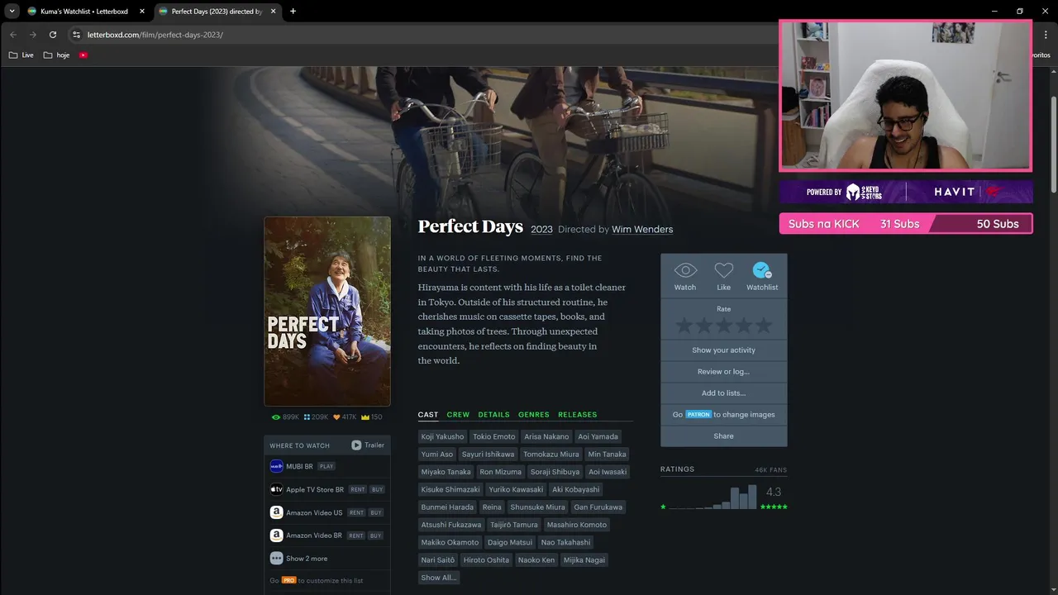
Task: Open the 899K watched count
Action: click(x=285, y=417)
